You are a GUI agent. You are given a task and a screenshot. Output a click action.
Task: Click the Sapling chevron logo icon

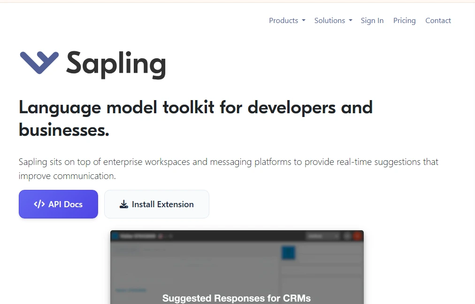pyautogui.click(x=39, y=62)
